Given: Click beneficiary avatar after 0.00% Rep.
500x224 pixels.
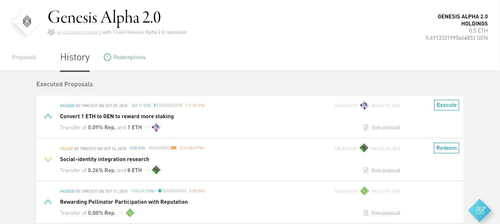Looking at the screenshot, I should click(x=130, y=213).
